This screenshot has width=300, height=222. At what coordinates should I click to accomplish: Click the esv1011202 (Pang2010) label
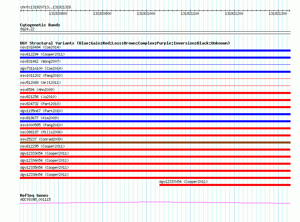(x=41, y=75)
